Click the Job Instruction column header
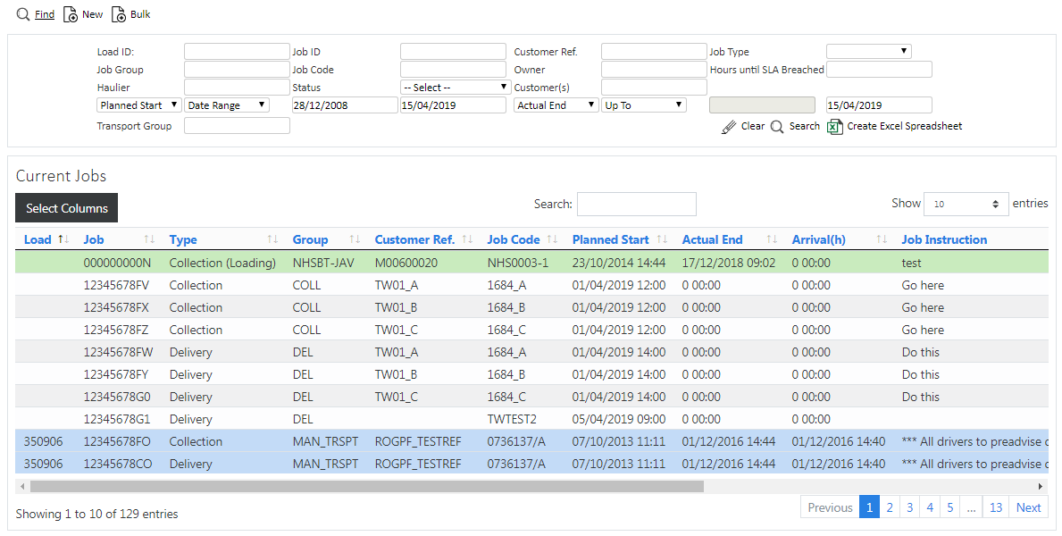Screen dimensions: 1062x536 tap(944, 239)
